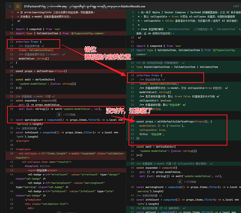Click left line 5 'error/warning/info' comment
The height and width of the screenshot is (213, 241).
point(56,12)
